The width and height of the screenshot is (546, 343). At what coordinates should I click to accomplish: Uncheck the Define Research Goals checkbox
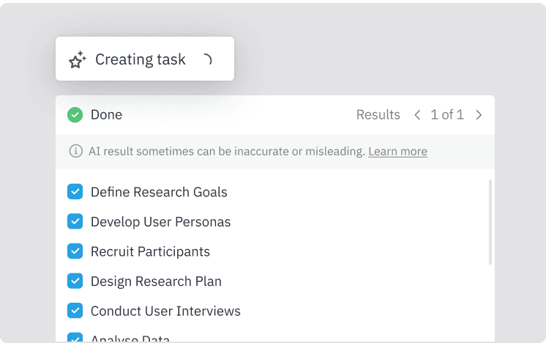coord(75,192)
